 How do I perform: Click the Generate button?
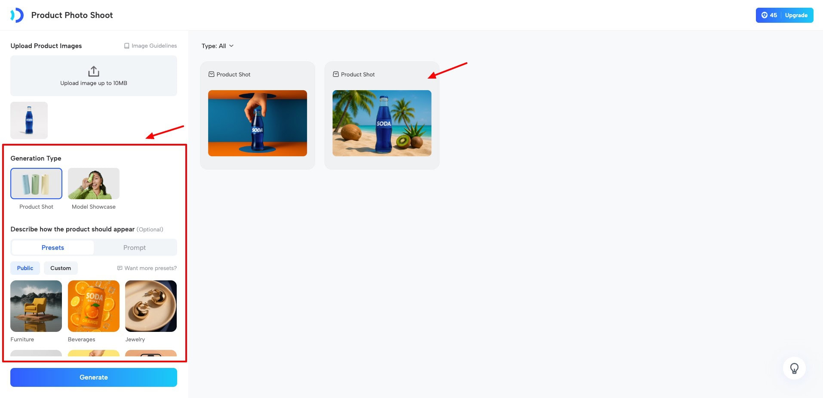[94, 377]
